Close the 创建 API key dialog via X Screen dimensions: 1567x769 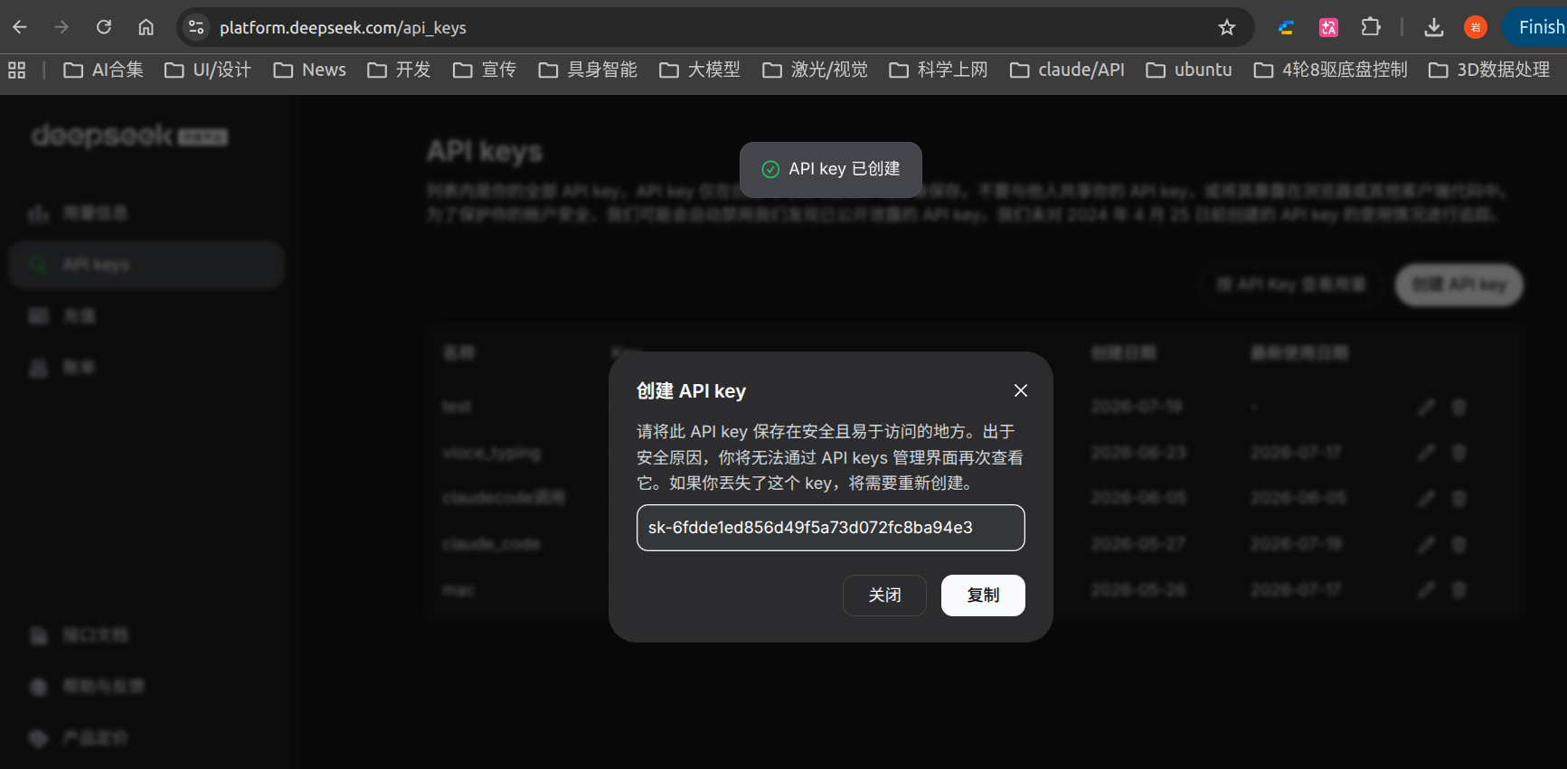[x=1021, y=390]
